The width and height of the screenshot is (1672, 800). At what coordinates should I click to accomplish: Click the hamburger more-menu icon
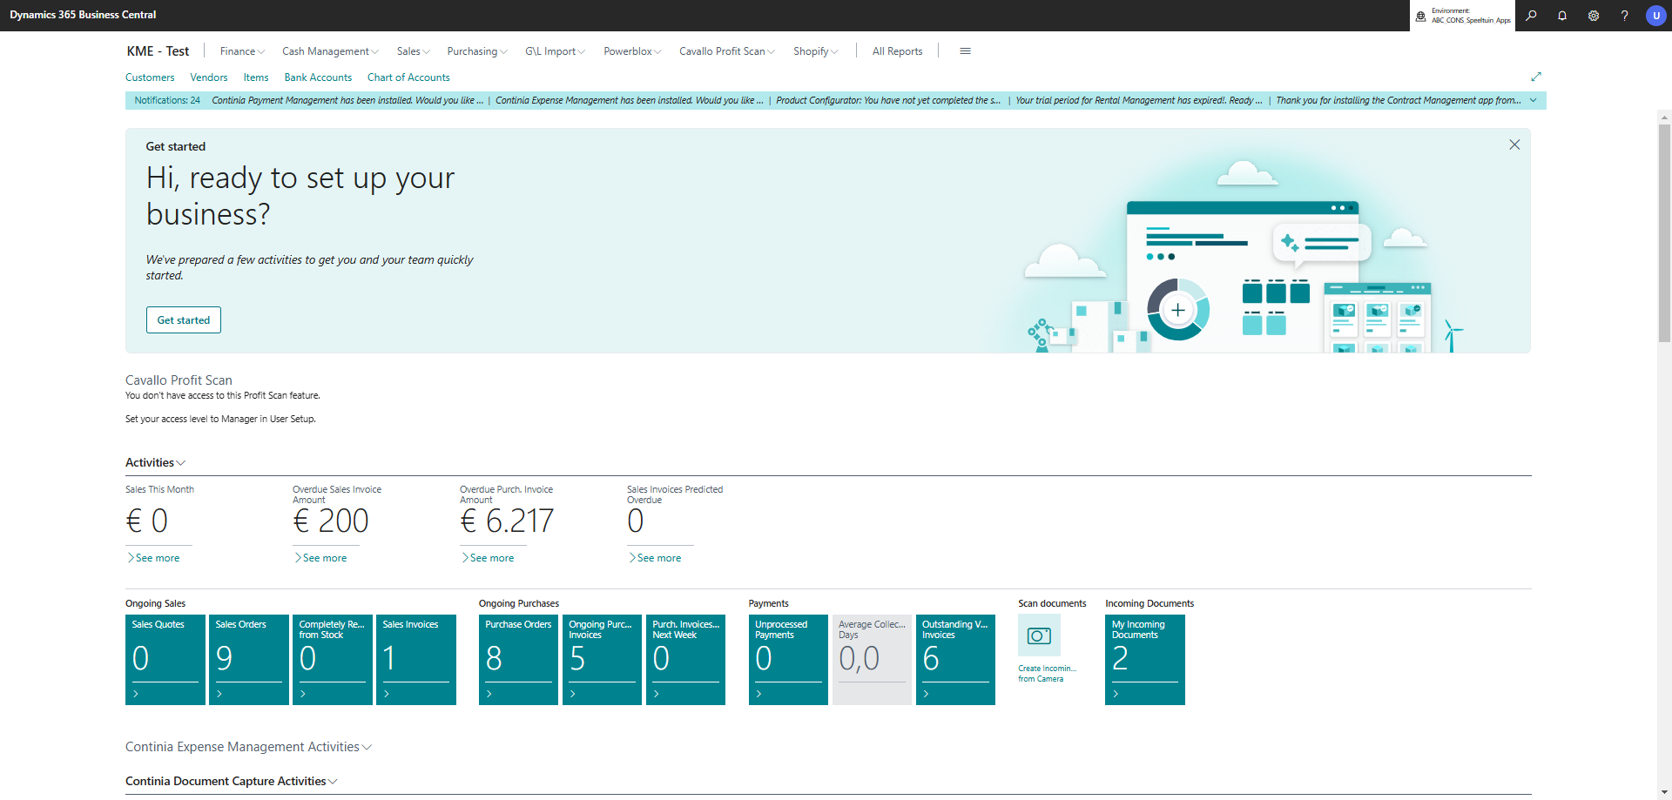click(965, 51)
